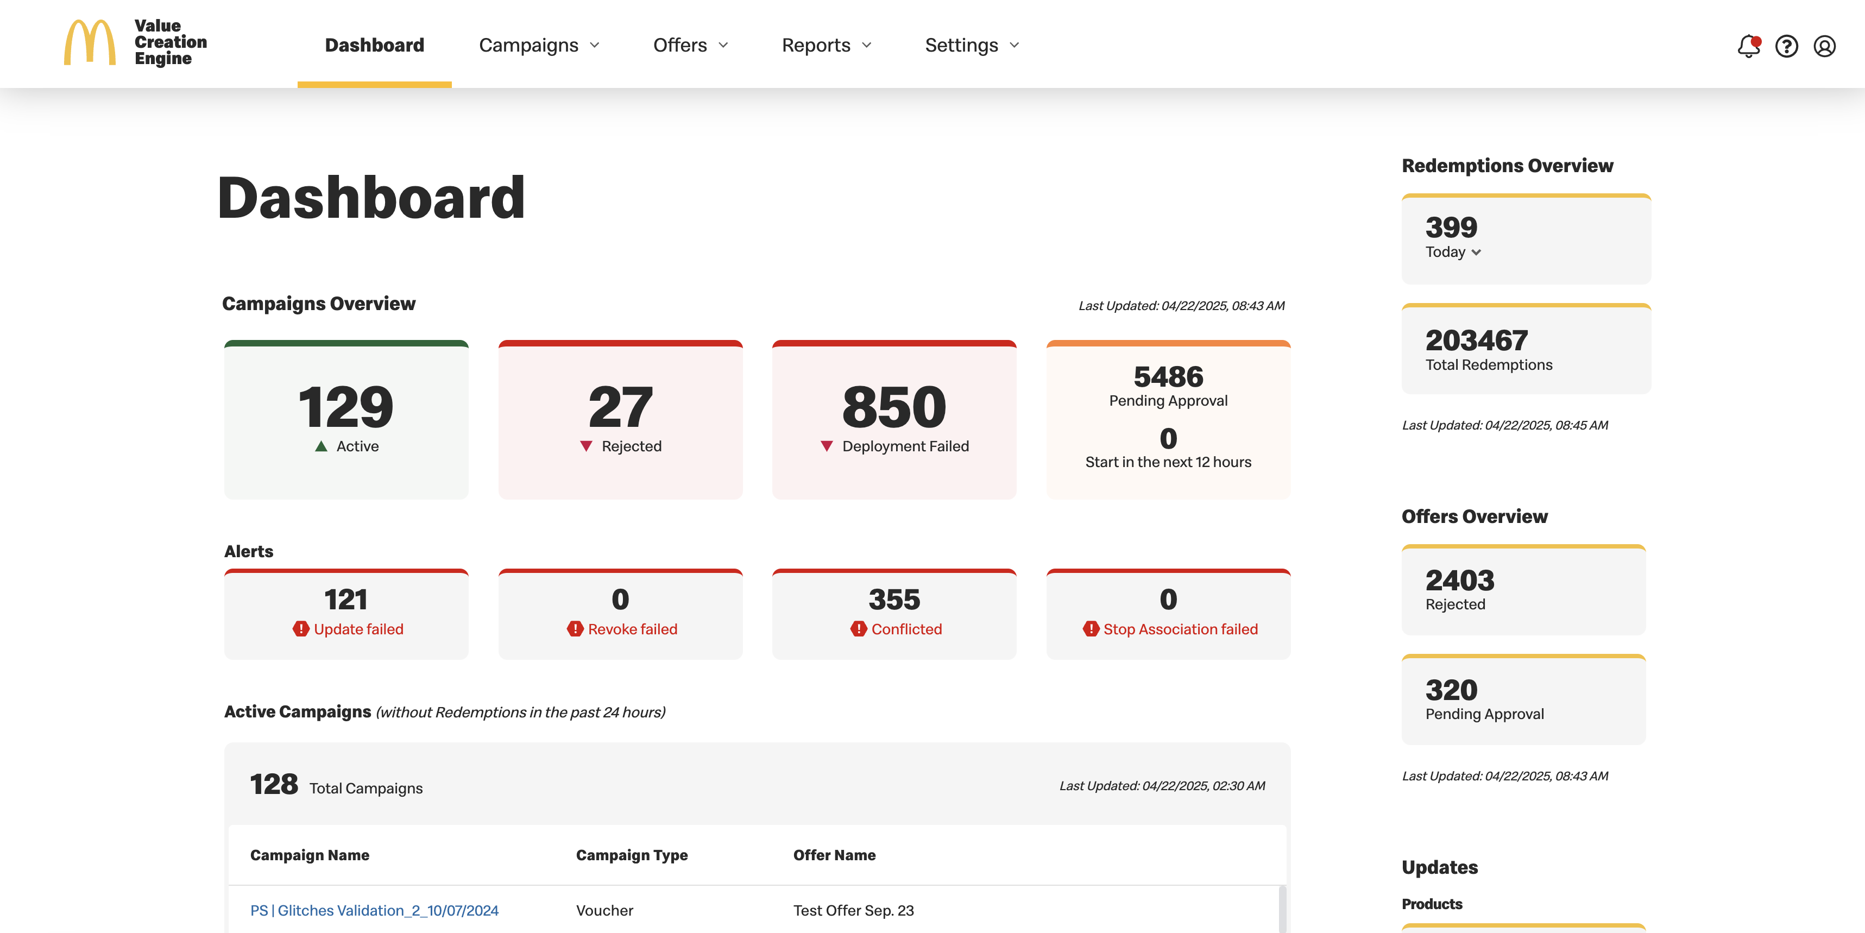This screenshot has width=1865, height=933.
Task: Click the Test Offer Sep. 23 cell
Action: (853, 910)
